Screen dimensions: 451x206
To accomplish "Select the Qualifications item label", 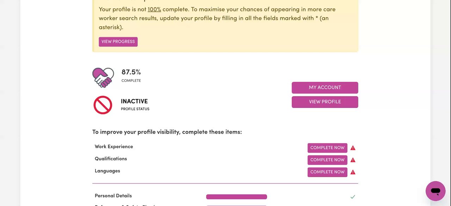I will (111, 159).
